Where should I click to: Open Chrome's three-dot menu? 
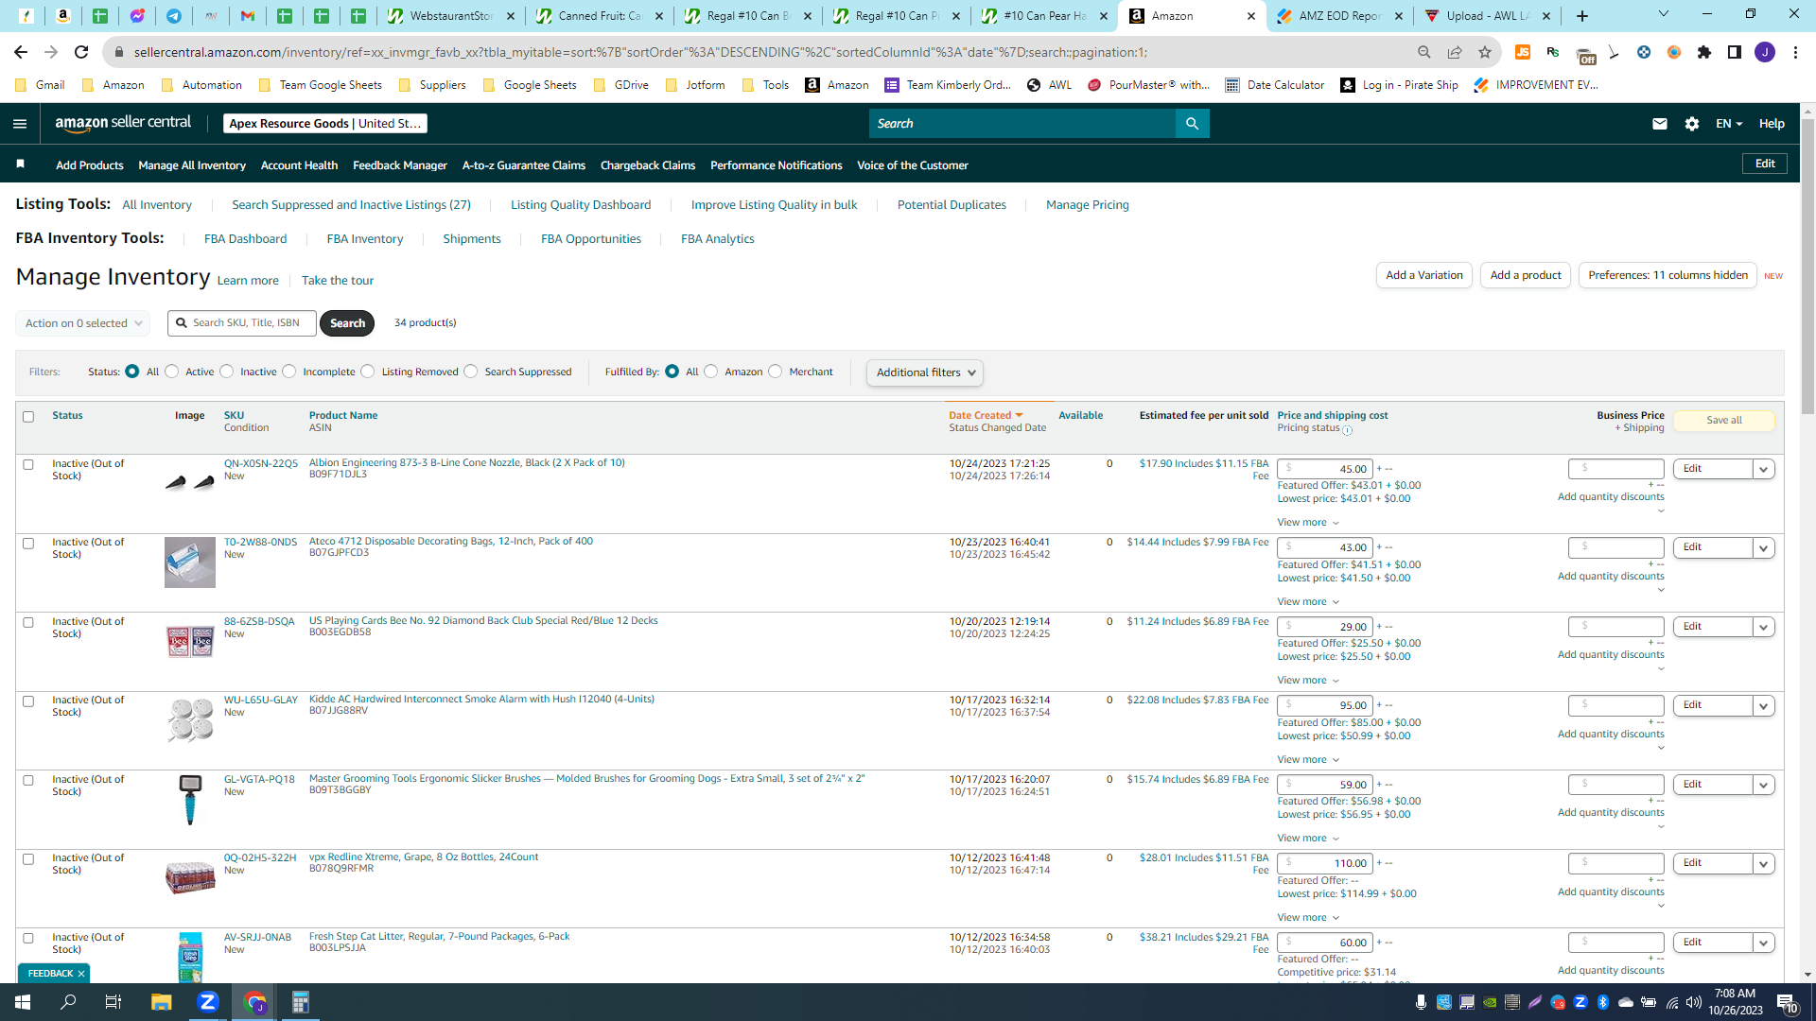point(1795,52)
